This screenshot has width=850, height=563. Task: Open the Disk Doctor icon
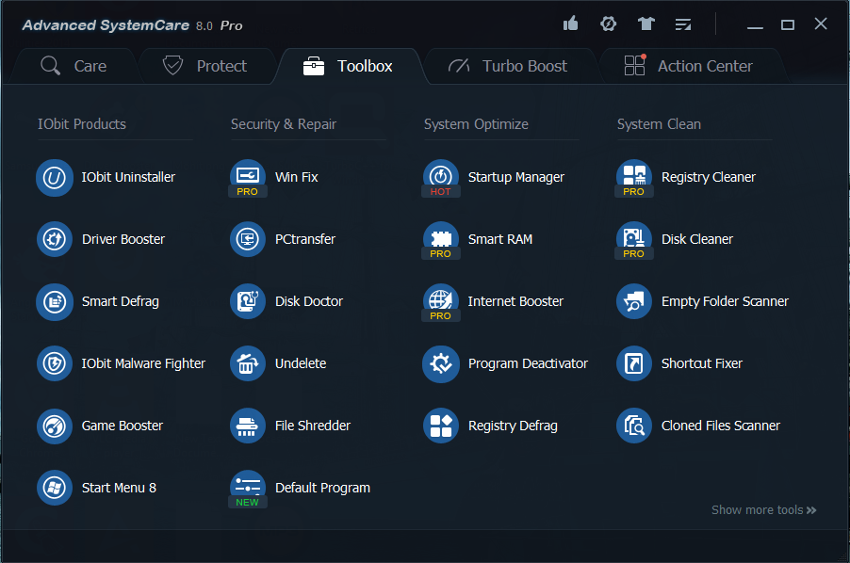(248, 301)
